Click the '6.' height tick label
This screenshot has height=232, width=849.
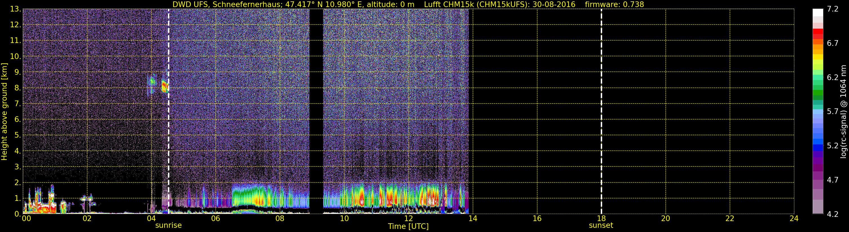point(17,120)
